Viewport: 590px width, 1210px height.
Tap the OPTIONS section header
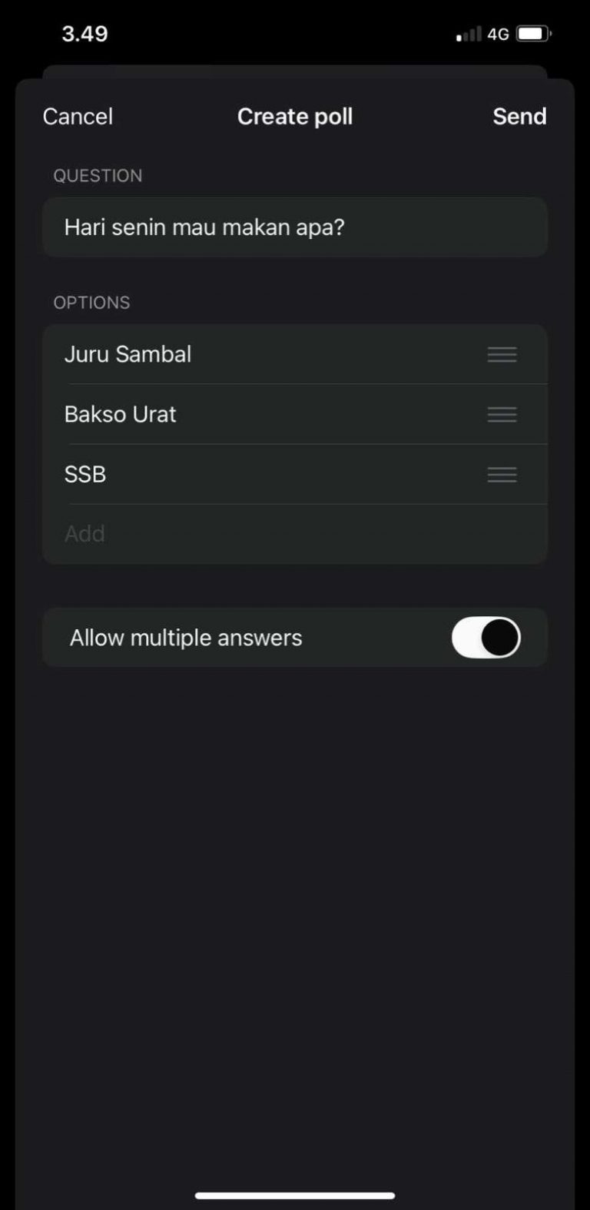coord(91,303)
